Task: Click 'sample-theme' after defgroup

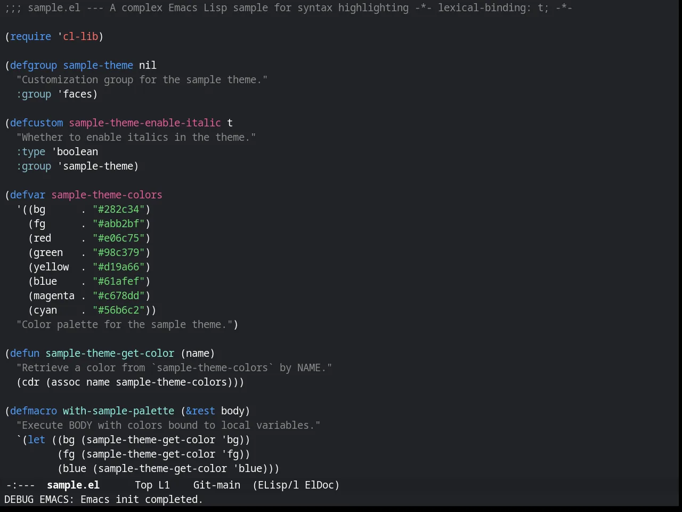Action: point(98,65)
